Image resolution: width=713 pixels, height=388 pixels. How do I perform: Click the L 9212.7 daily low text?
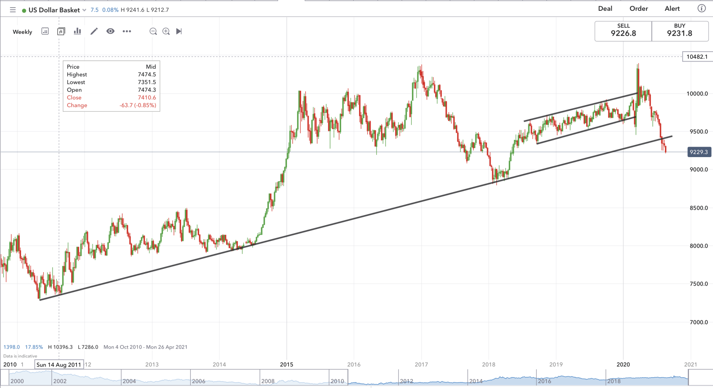[157, 10]
